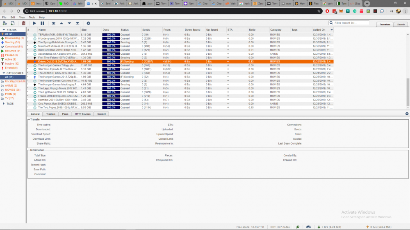
Task: Open the Help menu
Action: (42, 18)
